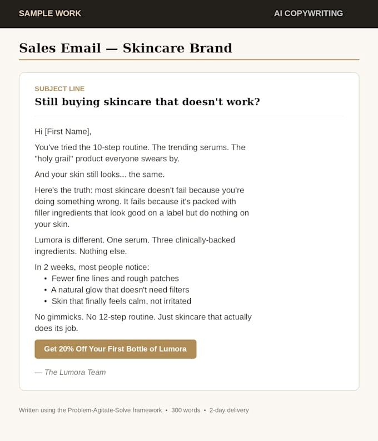Click the "No gimmicks" closing paragraph
378x441 pixels.
(143, 323)
